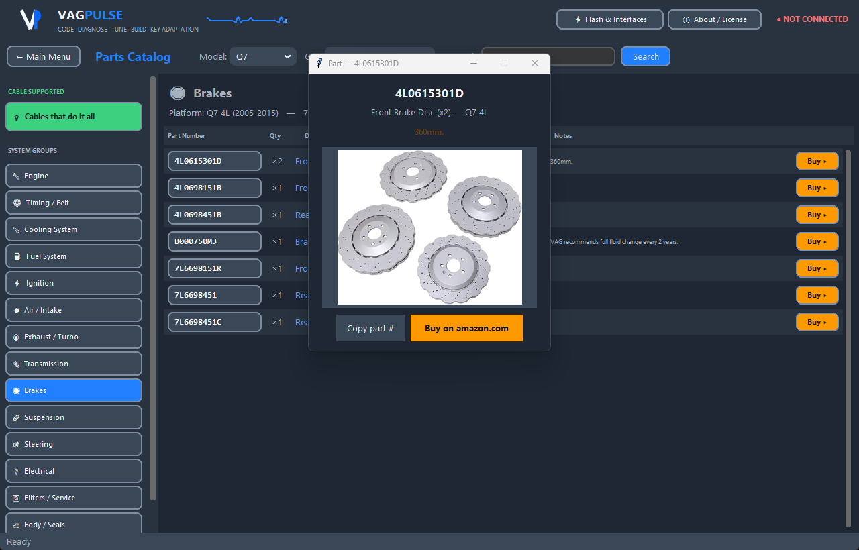Click the Qty column header
859x550 pixels.
point(275,136)
